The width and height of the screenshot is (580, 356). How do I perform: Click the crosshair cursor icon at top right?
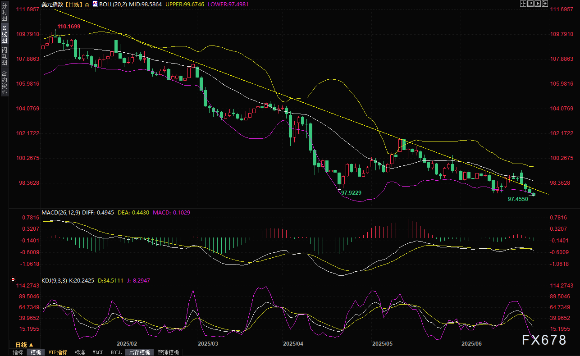(x=522, y=4)
